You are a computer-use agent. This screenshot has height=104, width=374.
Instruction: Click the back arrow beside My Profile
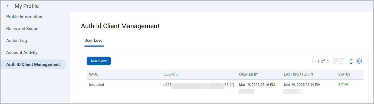(9, 6)
